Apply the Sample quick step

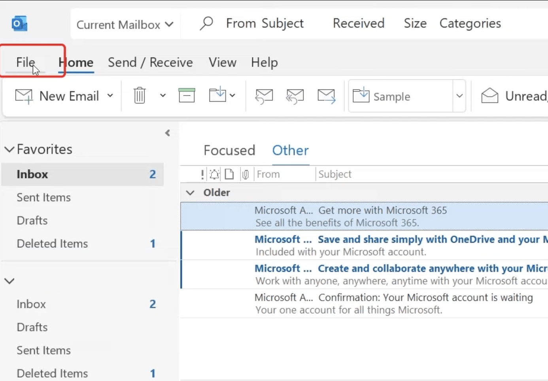pos(401,96)
